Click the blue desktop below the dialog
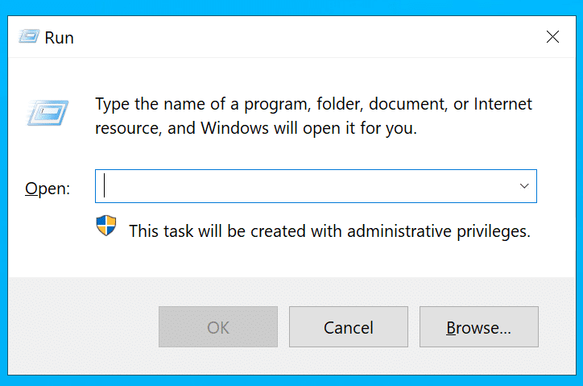The height and width of the screenshot is (386, 583). (291, 380)
